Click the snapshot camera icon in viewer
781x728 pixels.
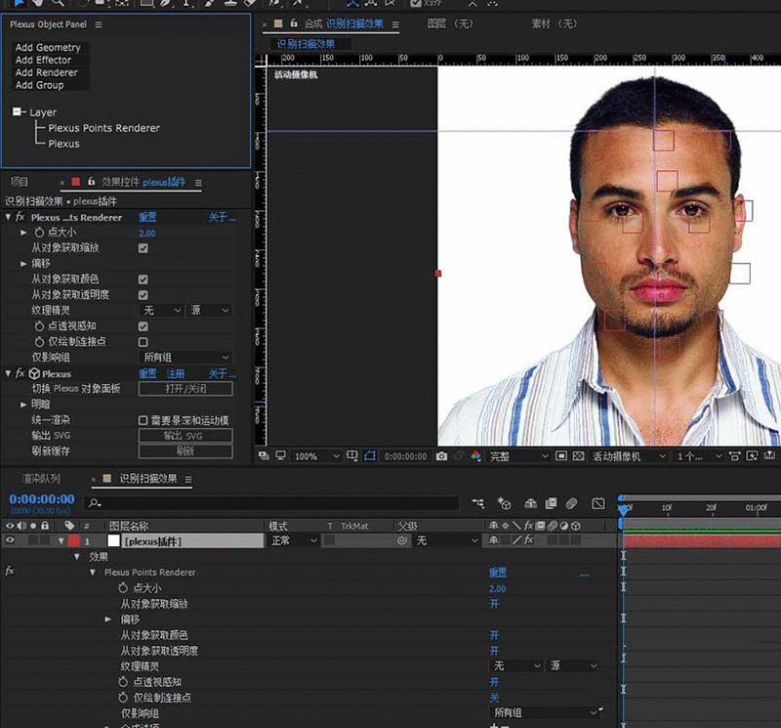[441, 456]
